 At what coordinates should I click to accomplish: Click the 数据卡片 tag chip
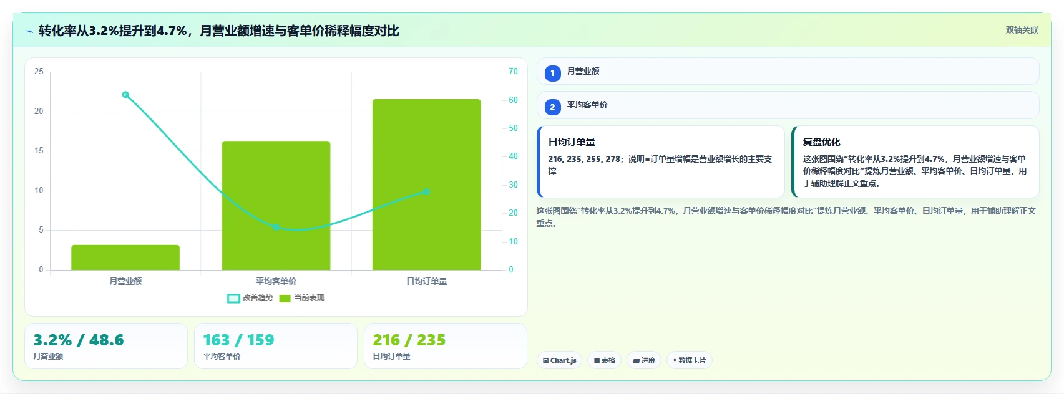[689, 360]
